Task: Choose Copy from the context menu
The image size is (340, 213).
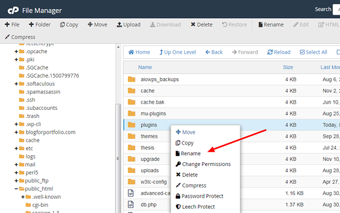Action: click(x=185, y=143)
